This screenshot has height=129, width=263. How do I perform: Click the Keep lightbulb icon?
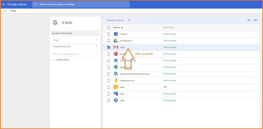(x=116, y=87)
